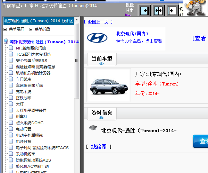Click the right-arrow view control icon
The width and height of the screenshot is (208, 173).
tap(144, 10)
